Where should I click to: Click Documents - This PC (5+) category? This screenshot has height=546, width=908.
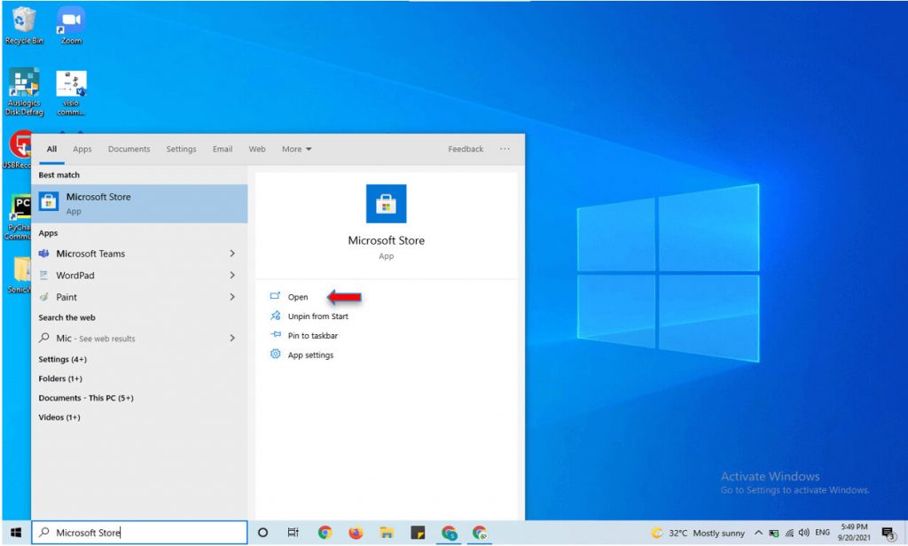click(86, 398)
